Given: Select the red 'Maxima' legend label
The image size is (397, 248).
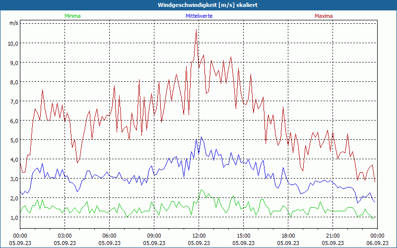Looking at the screenshot, I should click(x=324, y=16).
